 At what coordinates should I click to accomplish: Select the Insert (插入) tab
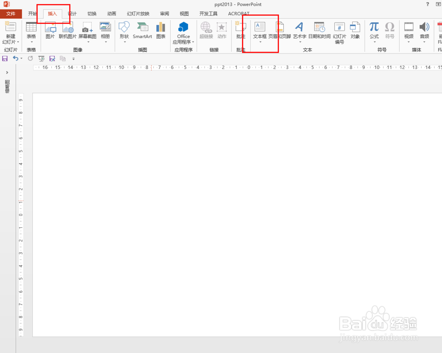[52, 14]
